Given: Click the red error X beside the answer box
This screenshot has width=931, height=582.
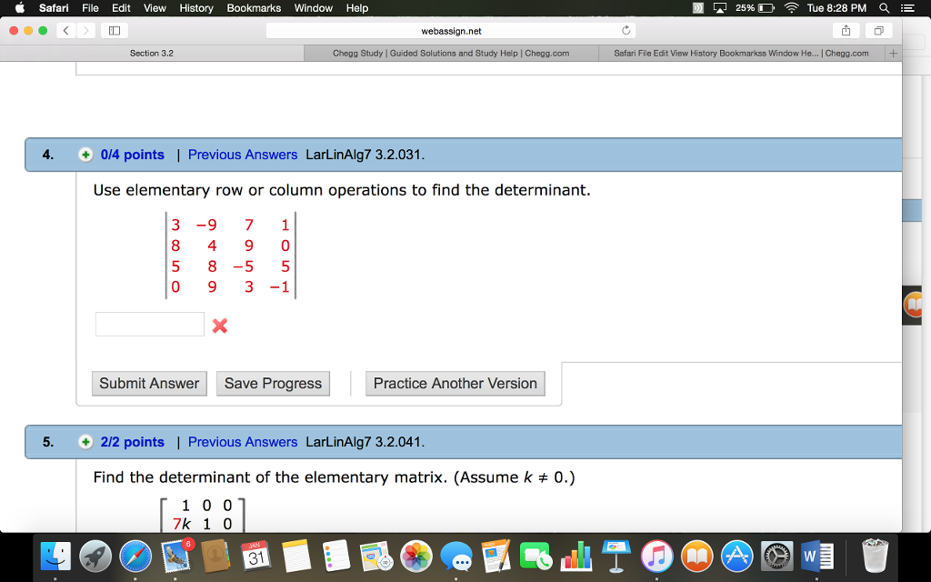Looking at the screenshot, I should tap(220, 326).
